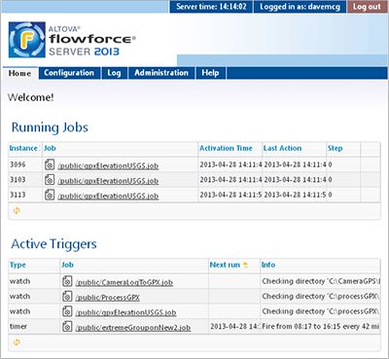This screenshot has height=359, width=389.
Task: Click the job icon beside ProcessGPX
Action: [x=67, y=297]
